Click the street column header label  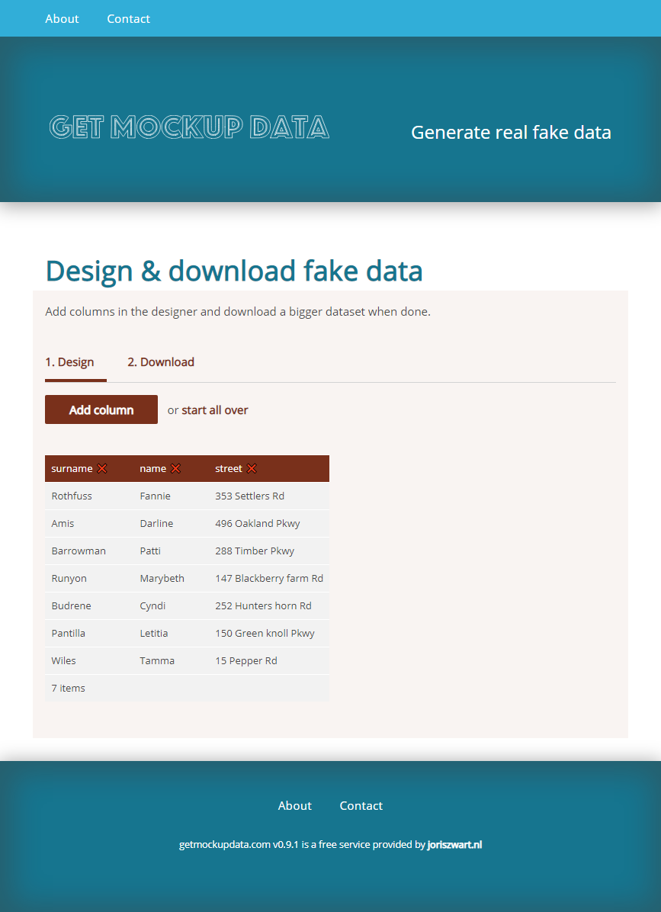coord(229,469)
